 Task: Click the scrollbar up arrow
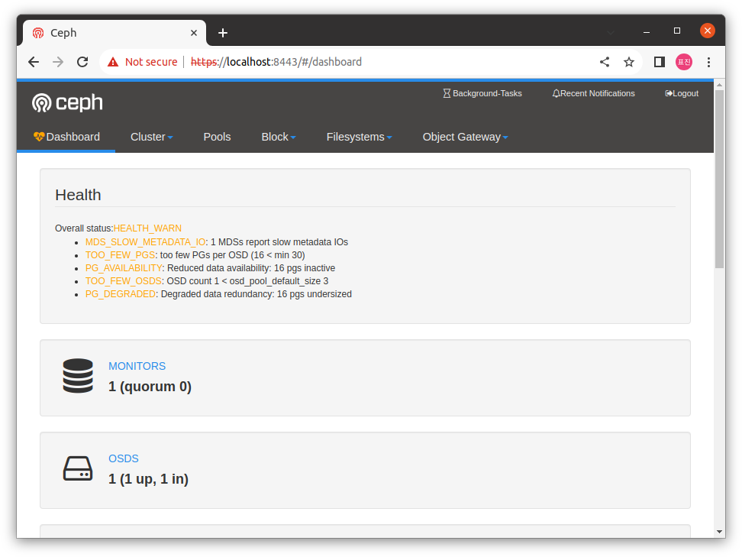[x=719, y=86]
